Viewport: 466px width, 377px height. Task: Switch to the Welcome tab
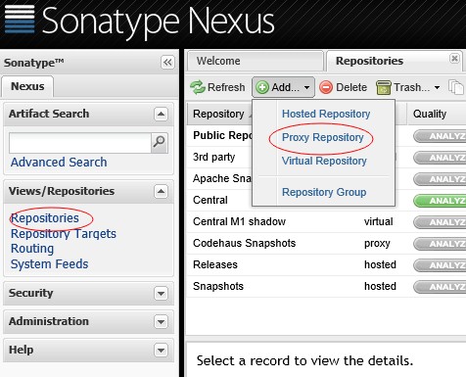(x=256, y=61)
